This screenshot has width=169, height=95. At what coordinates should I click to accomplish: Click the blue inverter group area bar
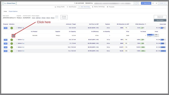pyautogui.click(x=150, y=35)
